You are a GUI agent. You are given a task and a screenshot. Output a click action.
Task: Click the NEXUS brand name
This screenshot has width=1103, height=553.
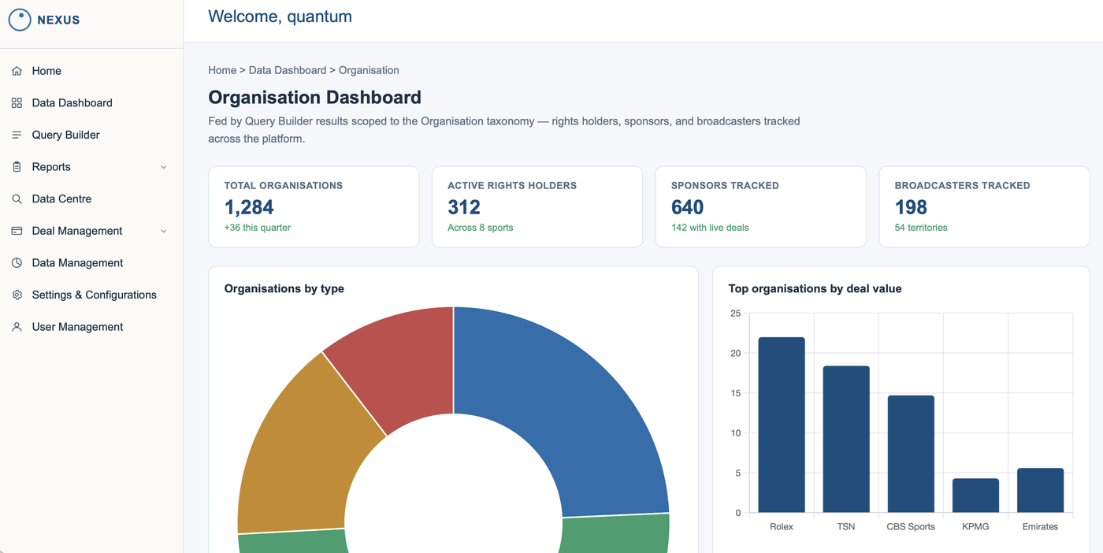coord(58,20)
